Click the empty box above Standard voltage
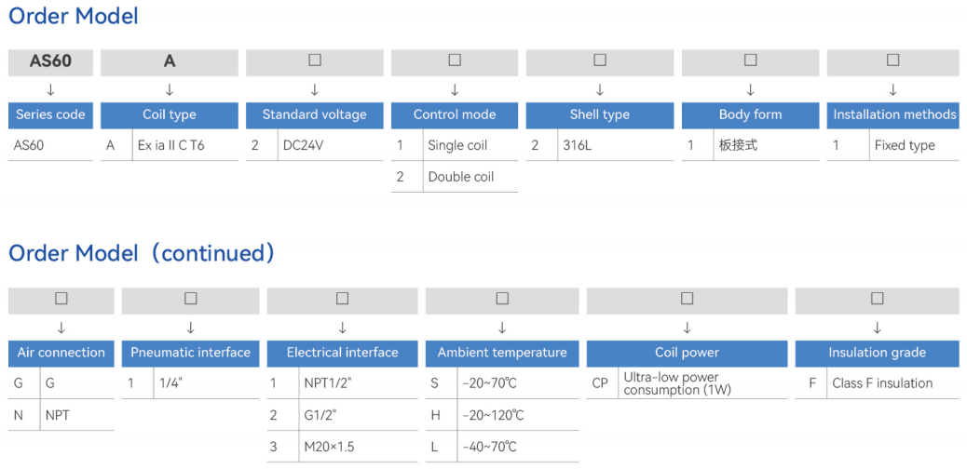Viewport: 967px width, 469px height. click(x=315, y=60)
